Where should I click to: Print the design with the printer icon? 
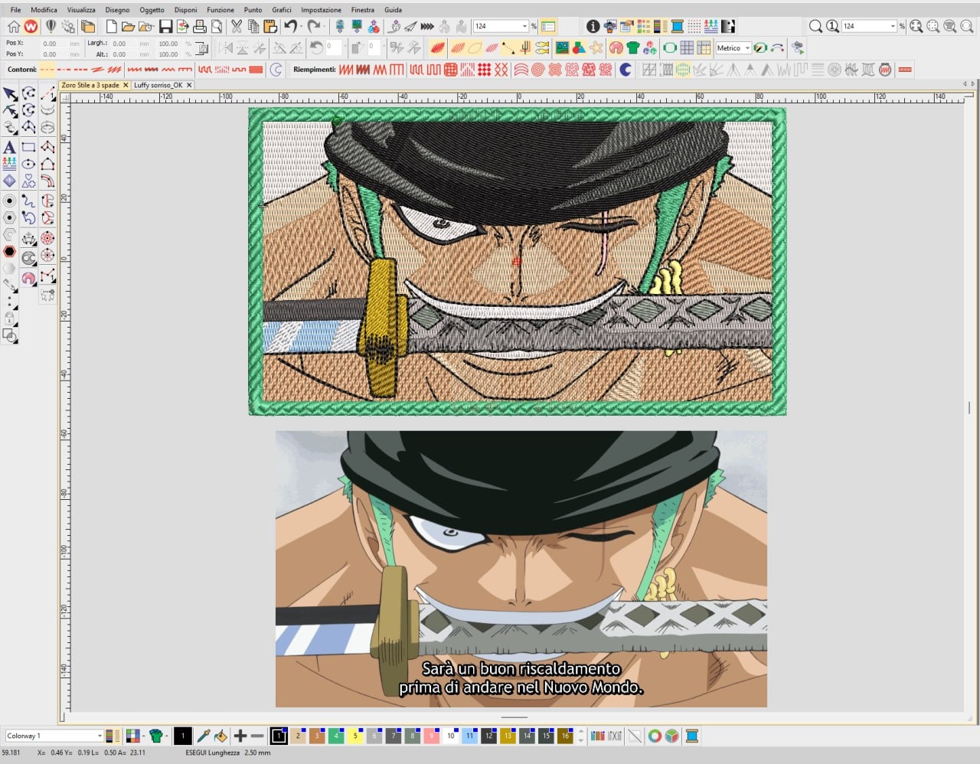(200, 27)
